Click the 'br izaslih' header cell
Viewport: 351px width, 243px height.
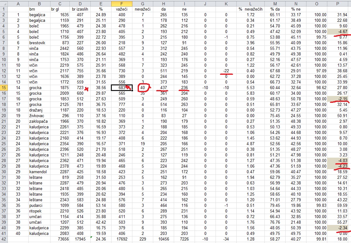(x=80, y=9)
